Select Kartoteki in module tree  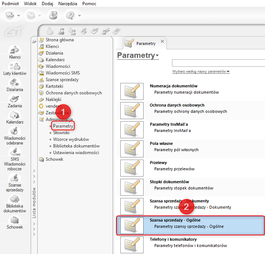pos(54,86)
